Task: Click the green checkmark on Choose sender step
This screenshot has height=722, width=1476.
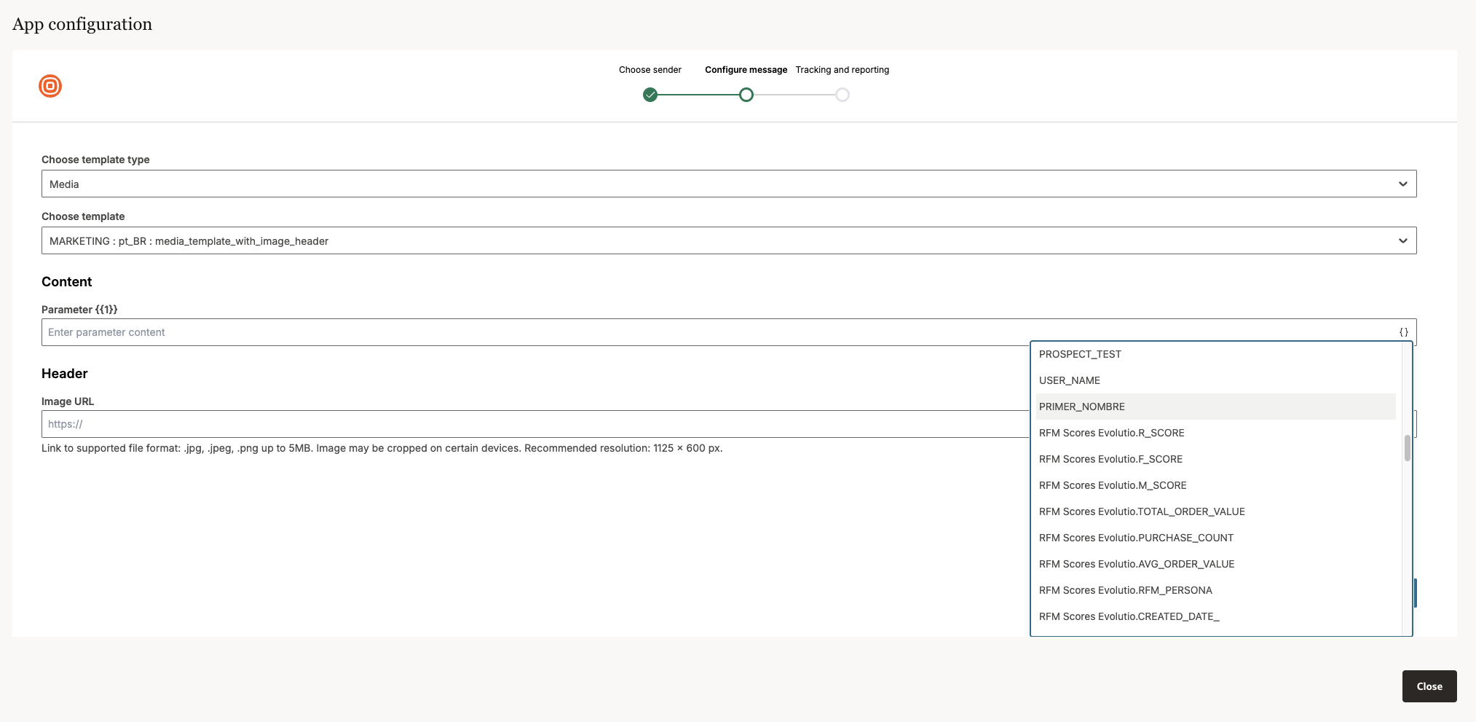Action: click(x=650, y=95)
